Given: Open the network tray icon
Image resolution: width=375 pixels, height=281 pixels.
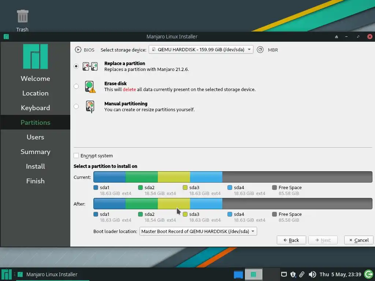Looking at the screenshot, I should point(284,274).
